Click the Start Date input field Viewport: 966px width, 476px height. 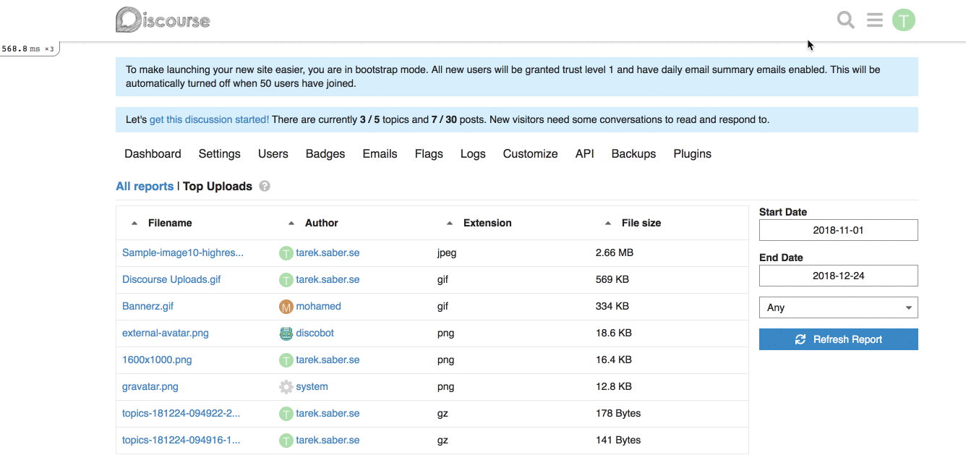[x=839, y=230]
